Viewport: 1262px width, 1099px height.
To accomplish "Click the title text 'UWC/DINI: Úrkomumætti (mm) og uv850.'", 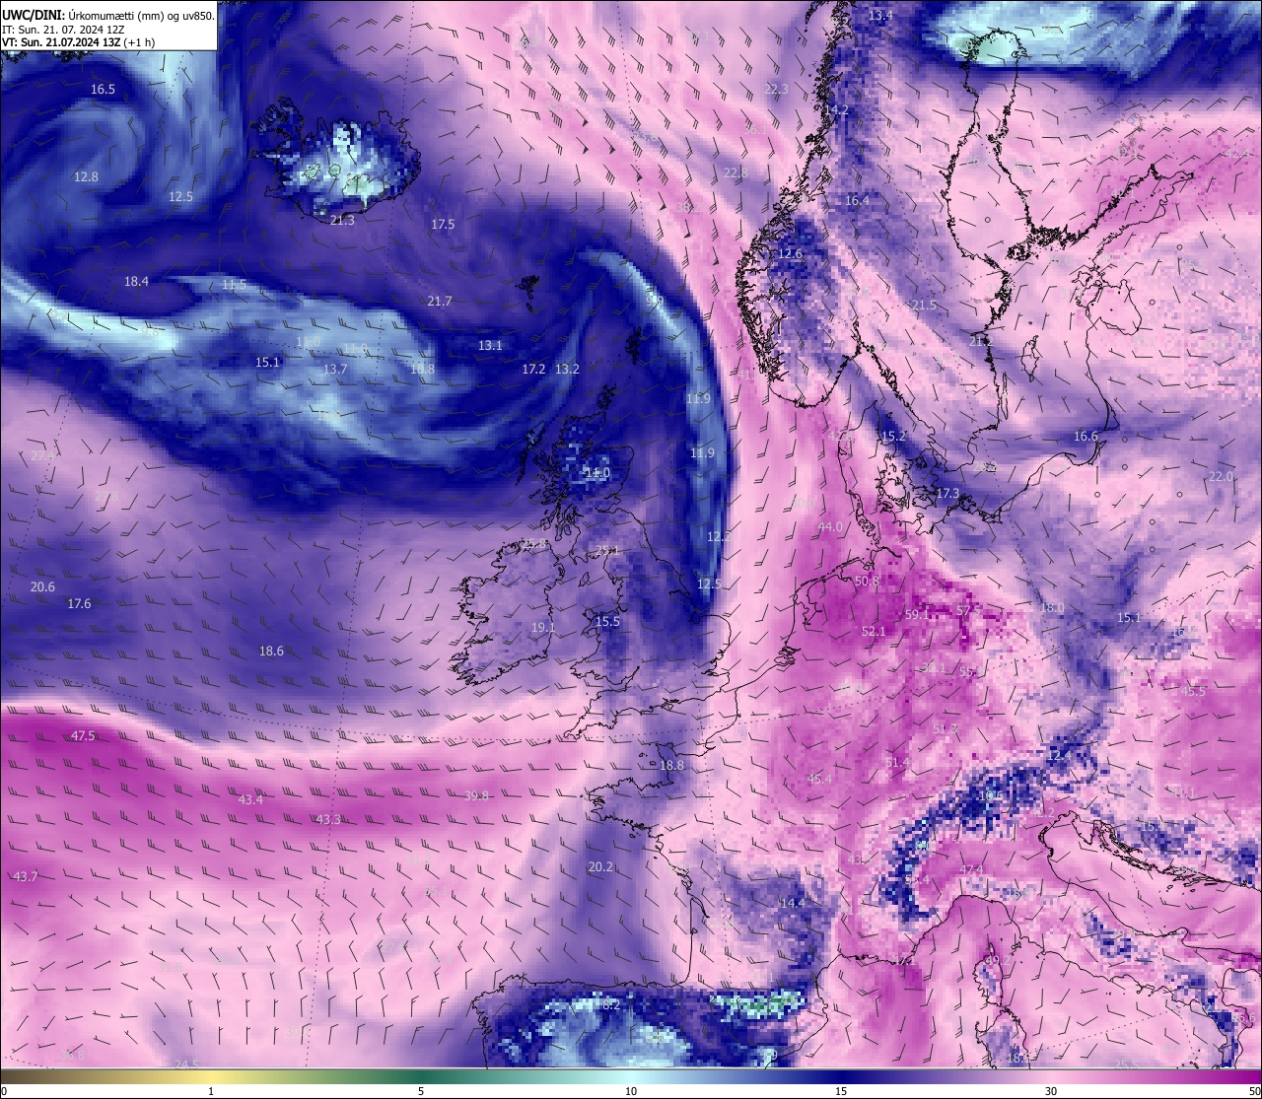I will point(108,16).
